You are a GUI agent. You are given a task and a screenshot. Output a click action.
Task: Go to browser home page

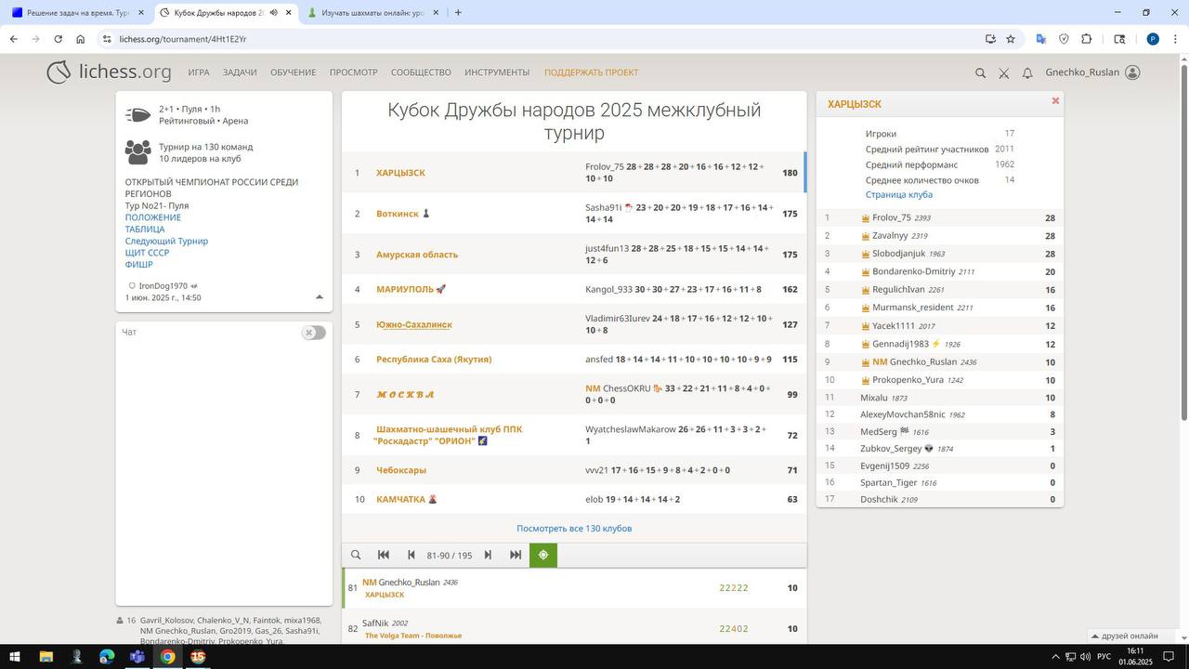coord(81,39)
